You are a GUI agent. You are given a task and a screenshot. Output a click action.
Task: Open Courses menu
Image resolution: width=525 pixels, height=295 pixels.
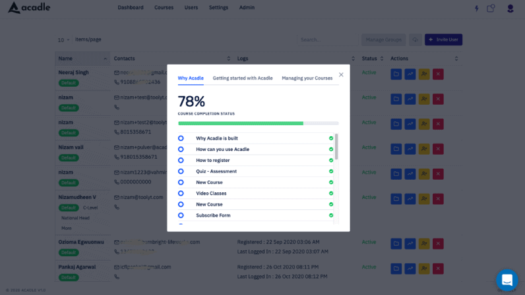coord(164,7)
